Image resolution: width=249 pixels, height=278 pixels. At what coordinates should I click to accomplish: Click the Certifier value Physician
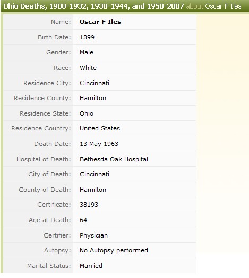(x=93, y=235)
